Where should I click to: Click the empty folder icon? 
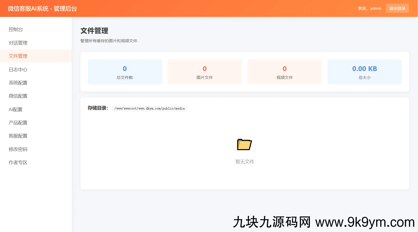click(x=244, y=145)
